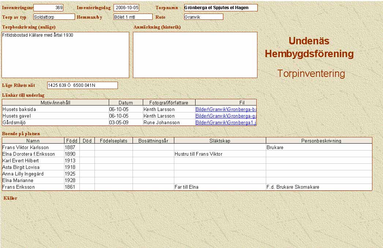Click inside the Torpbeskrivning text area
This screenshot has width=383, height=248.
click(x=66, y=55)
